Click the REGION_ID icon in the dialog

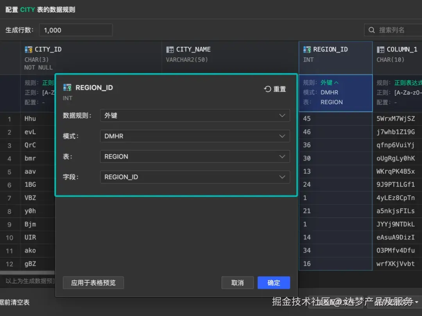click(x=67, y=88)
